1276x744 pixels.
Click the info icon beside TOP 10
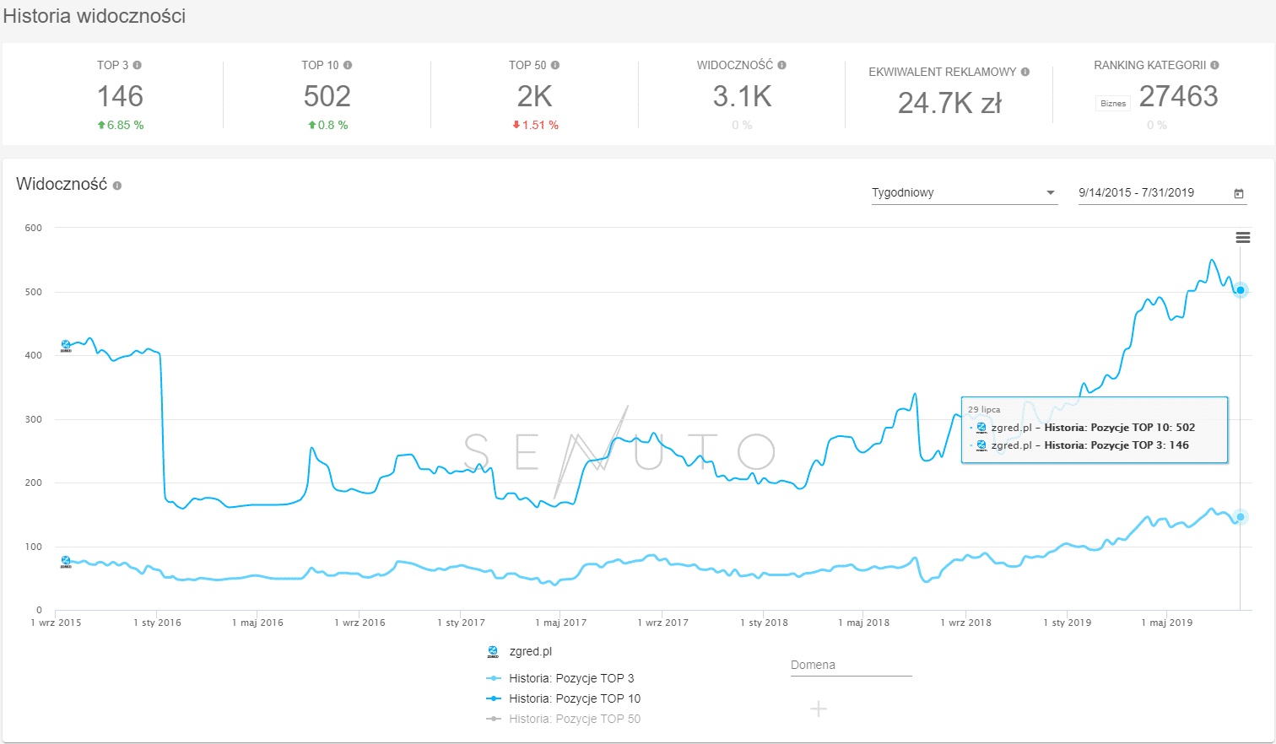[x=348, y=65]
